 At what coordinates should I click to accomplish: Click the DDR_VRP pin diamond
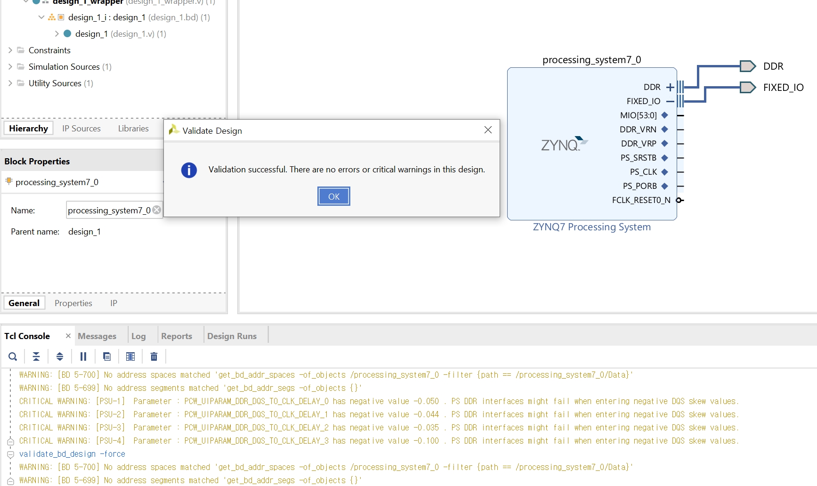pos(664,143)
